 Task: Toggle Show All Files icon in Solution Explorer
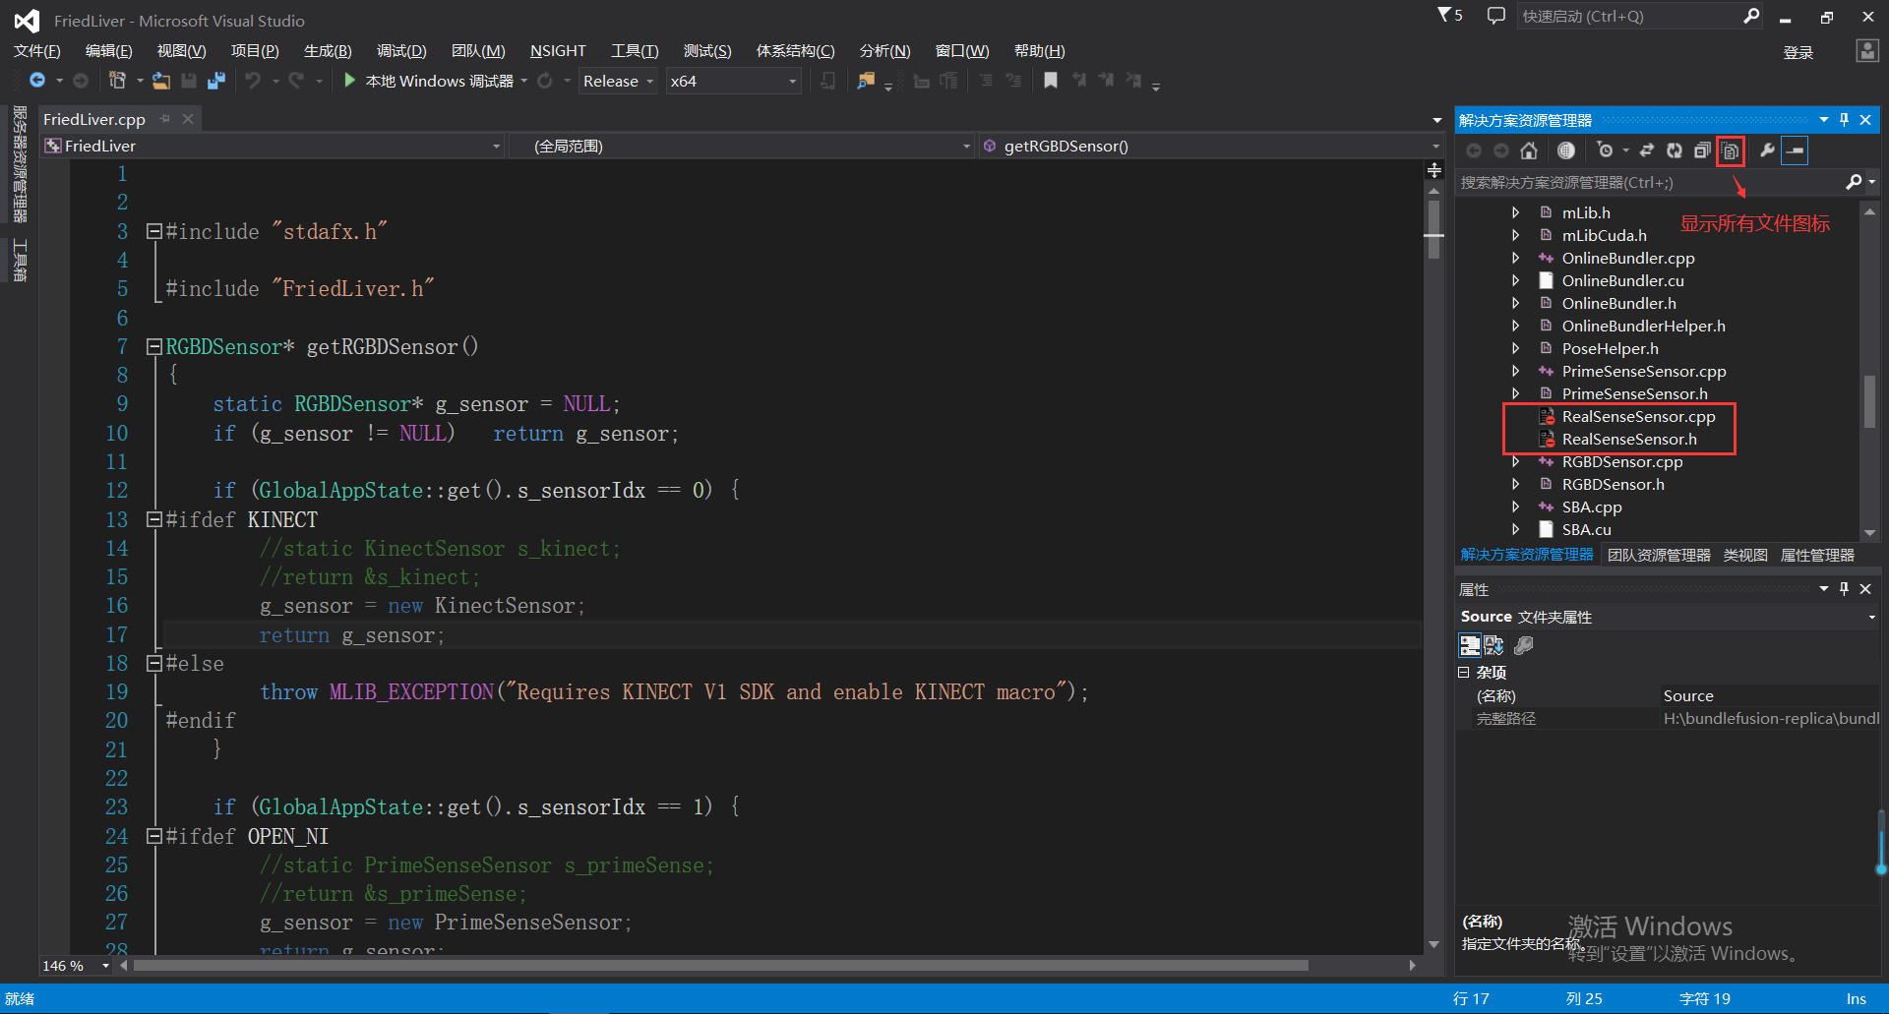point(1731,151)
